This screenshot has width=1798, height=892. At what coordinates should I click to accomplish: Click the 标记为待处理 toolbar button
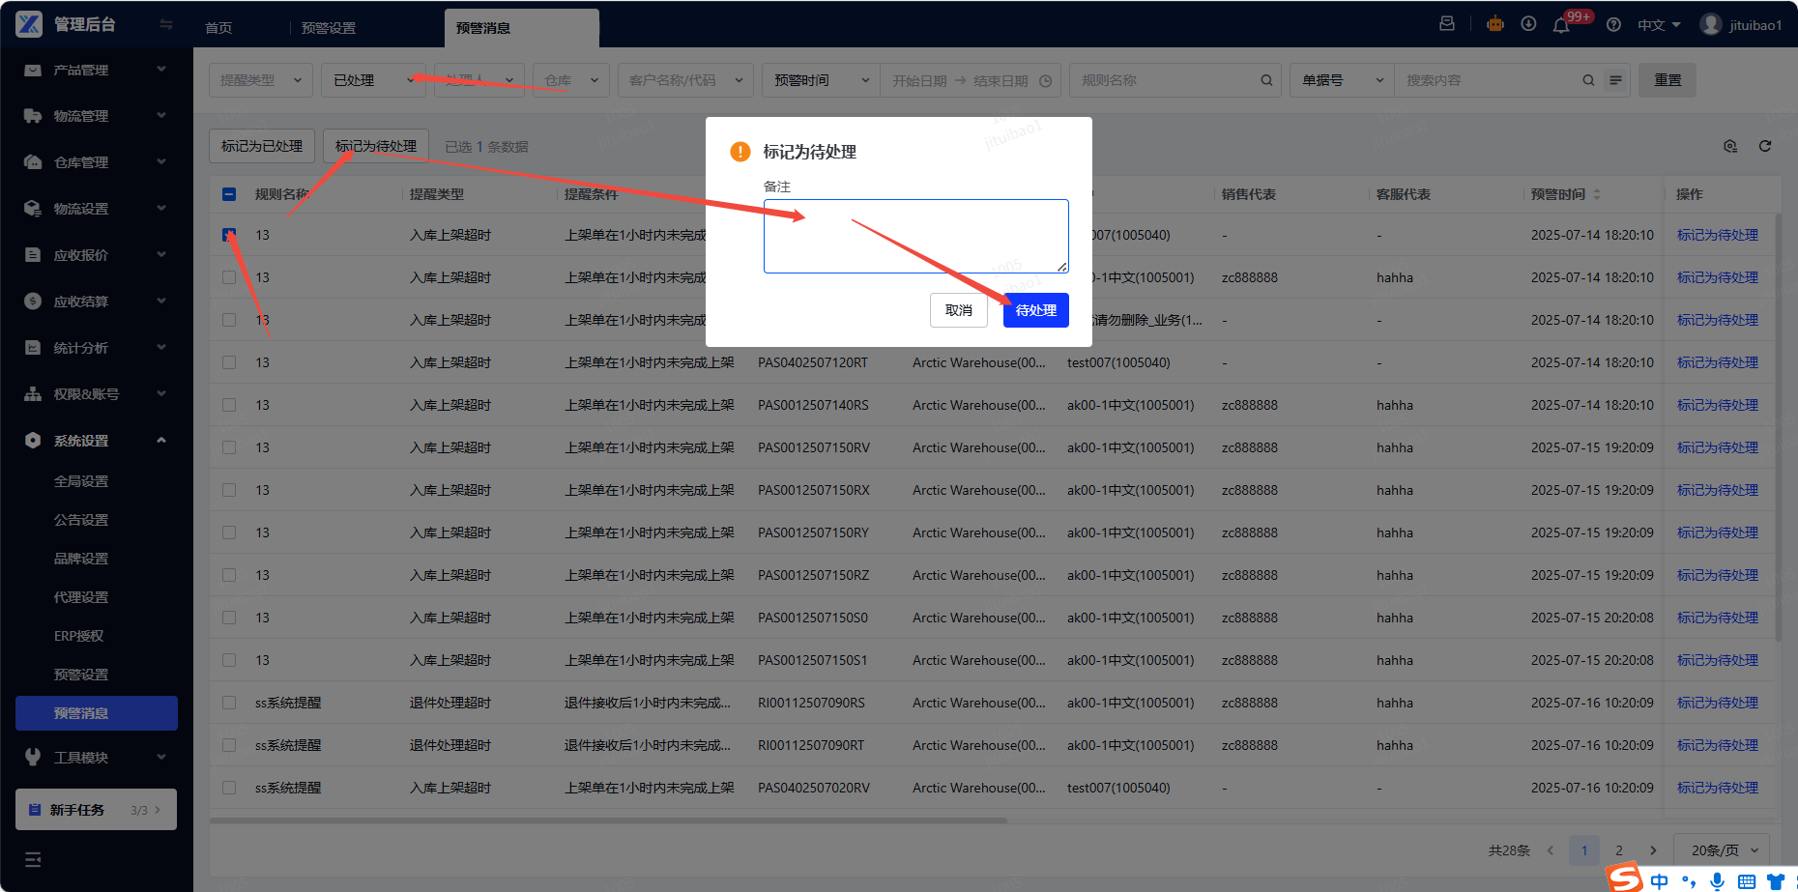coord(376,146)
